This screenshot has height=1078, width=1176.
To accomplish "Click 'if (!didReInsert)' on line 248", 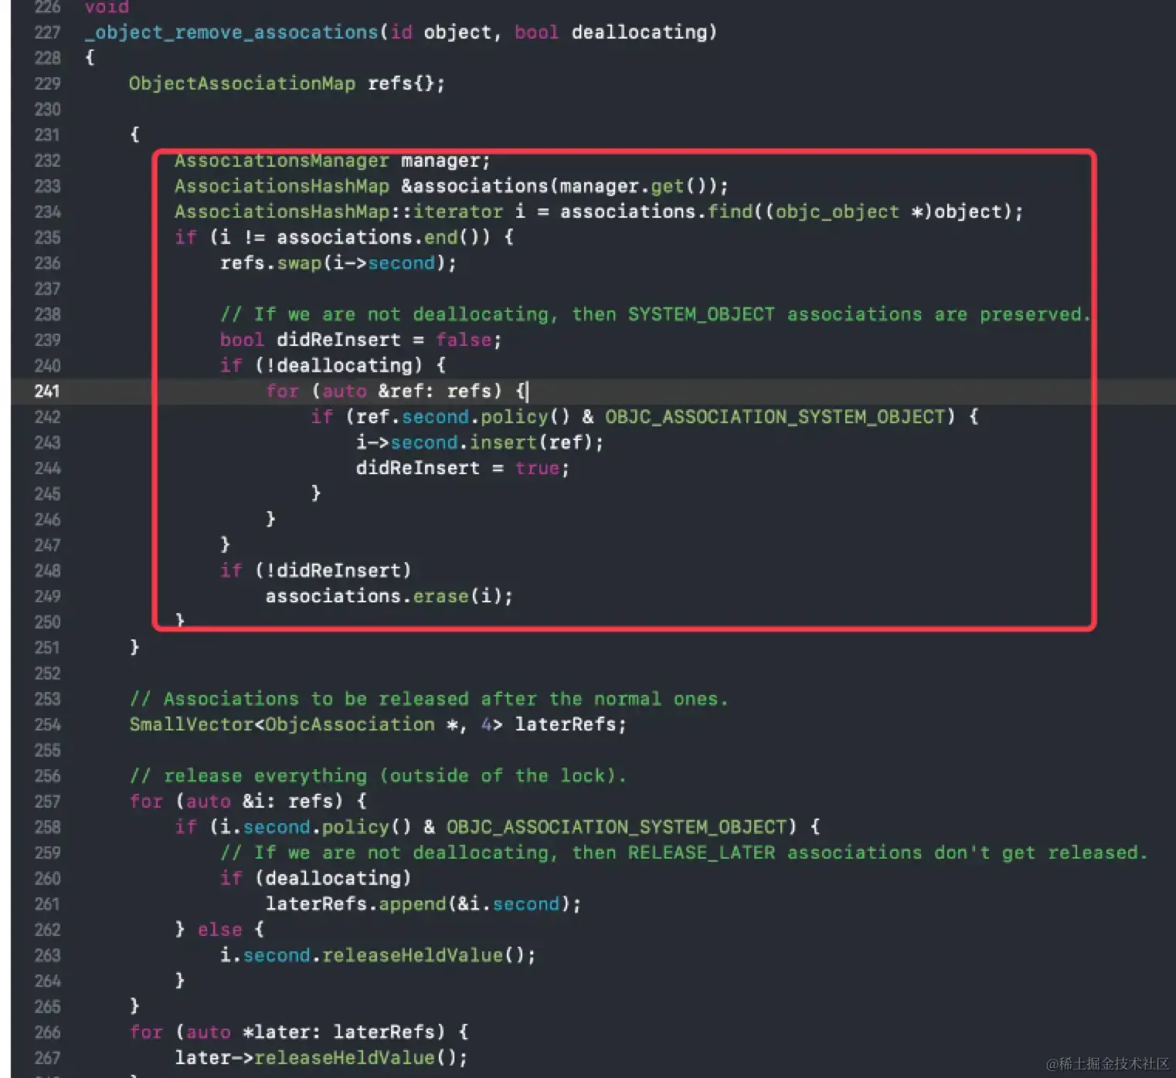I will [315, 571].
